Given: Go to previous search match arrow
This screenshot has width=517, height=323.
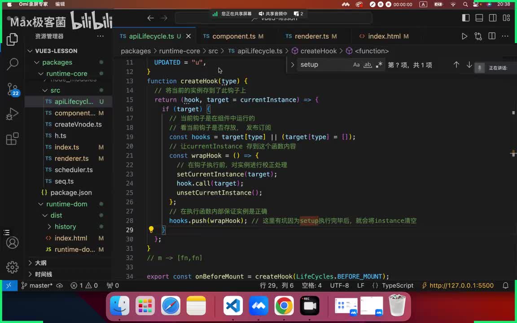Looking at the screenshot, I should pyautogui.click(x=456, y=65).
